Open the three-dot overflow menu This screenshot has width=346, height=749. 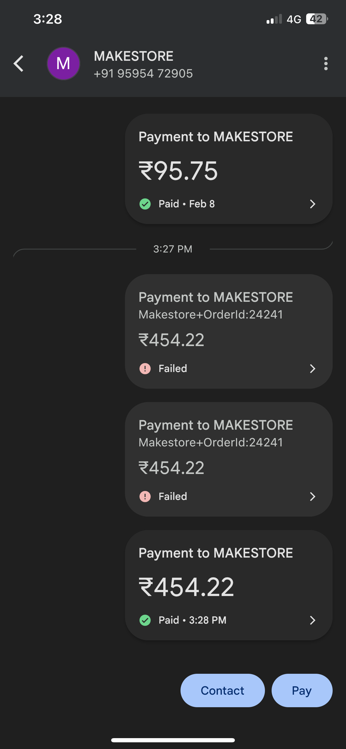(326, 63)
